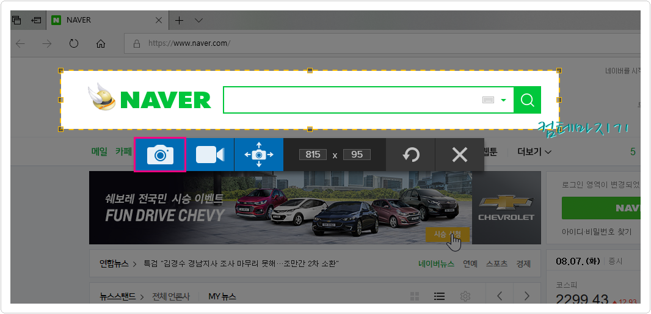651x314 pixels.
Task: Refresh the page
Action: point(74,43)
